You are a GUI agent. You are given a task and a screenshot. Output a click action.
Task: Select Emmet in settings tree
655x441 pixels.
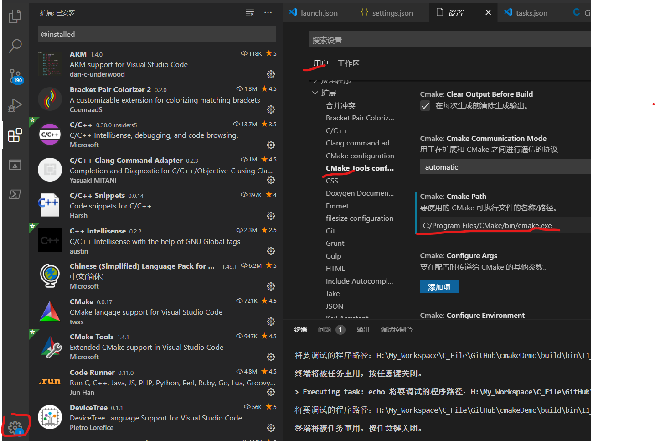[x=337, y=206]
